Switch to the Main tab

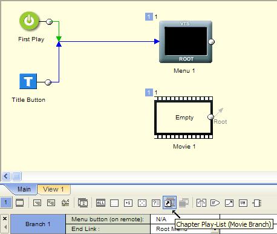24,189
